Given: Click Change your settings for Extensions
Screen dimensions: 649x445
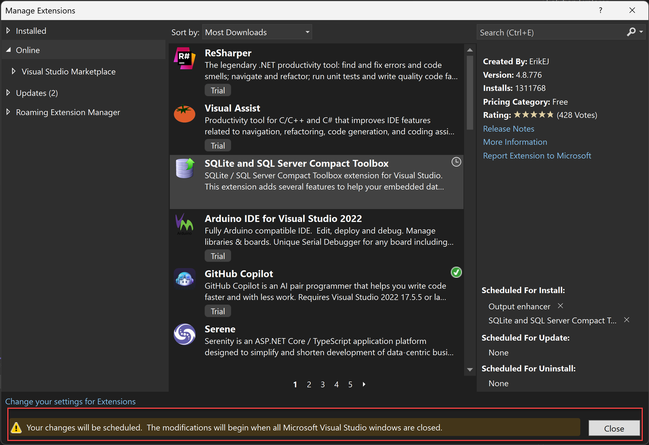Looking at the screenshot, I should tap(70, 401).
